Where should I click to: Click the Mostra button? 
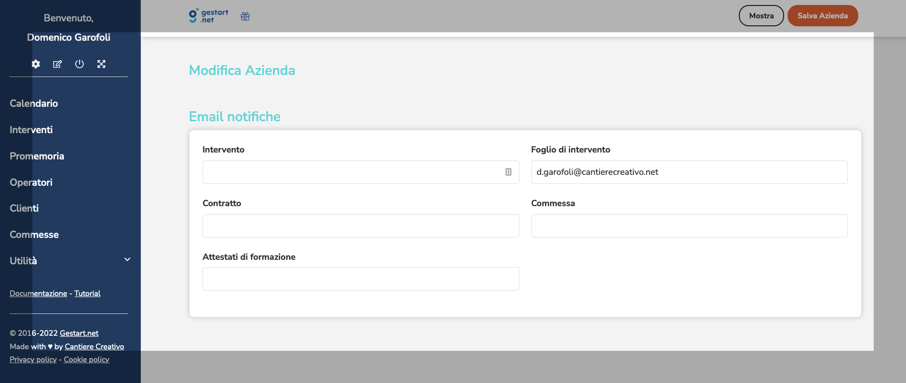coord(761,16)
